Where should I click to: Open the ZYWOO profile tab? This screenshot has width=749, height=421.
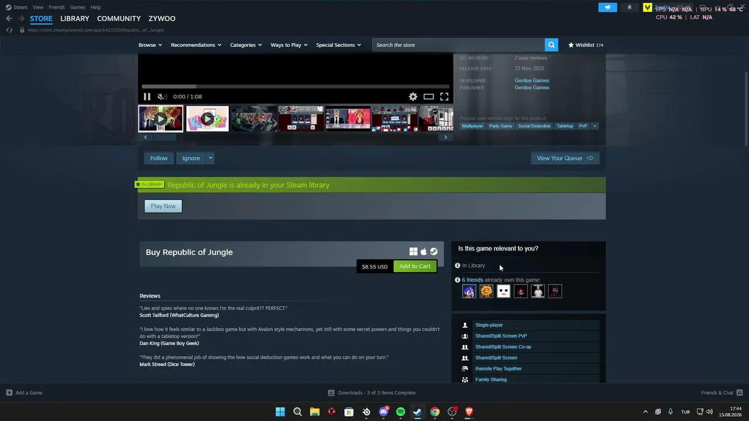(x=162, y=19)
